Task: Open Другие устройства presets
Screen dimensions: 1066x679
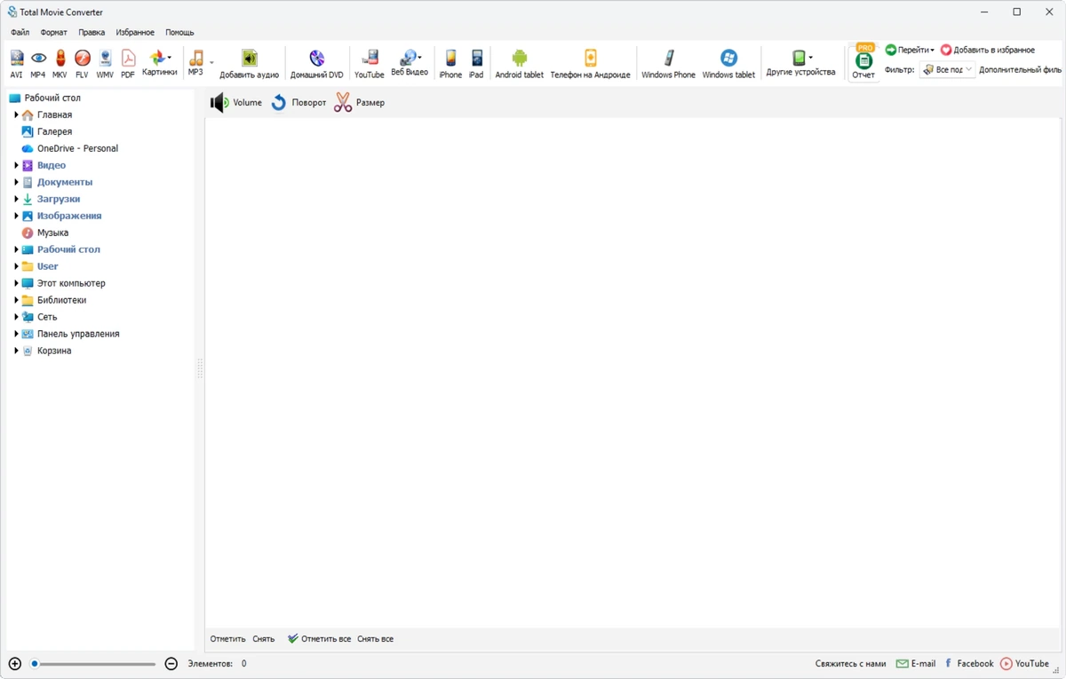Action: click(801, 63)
